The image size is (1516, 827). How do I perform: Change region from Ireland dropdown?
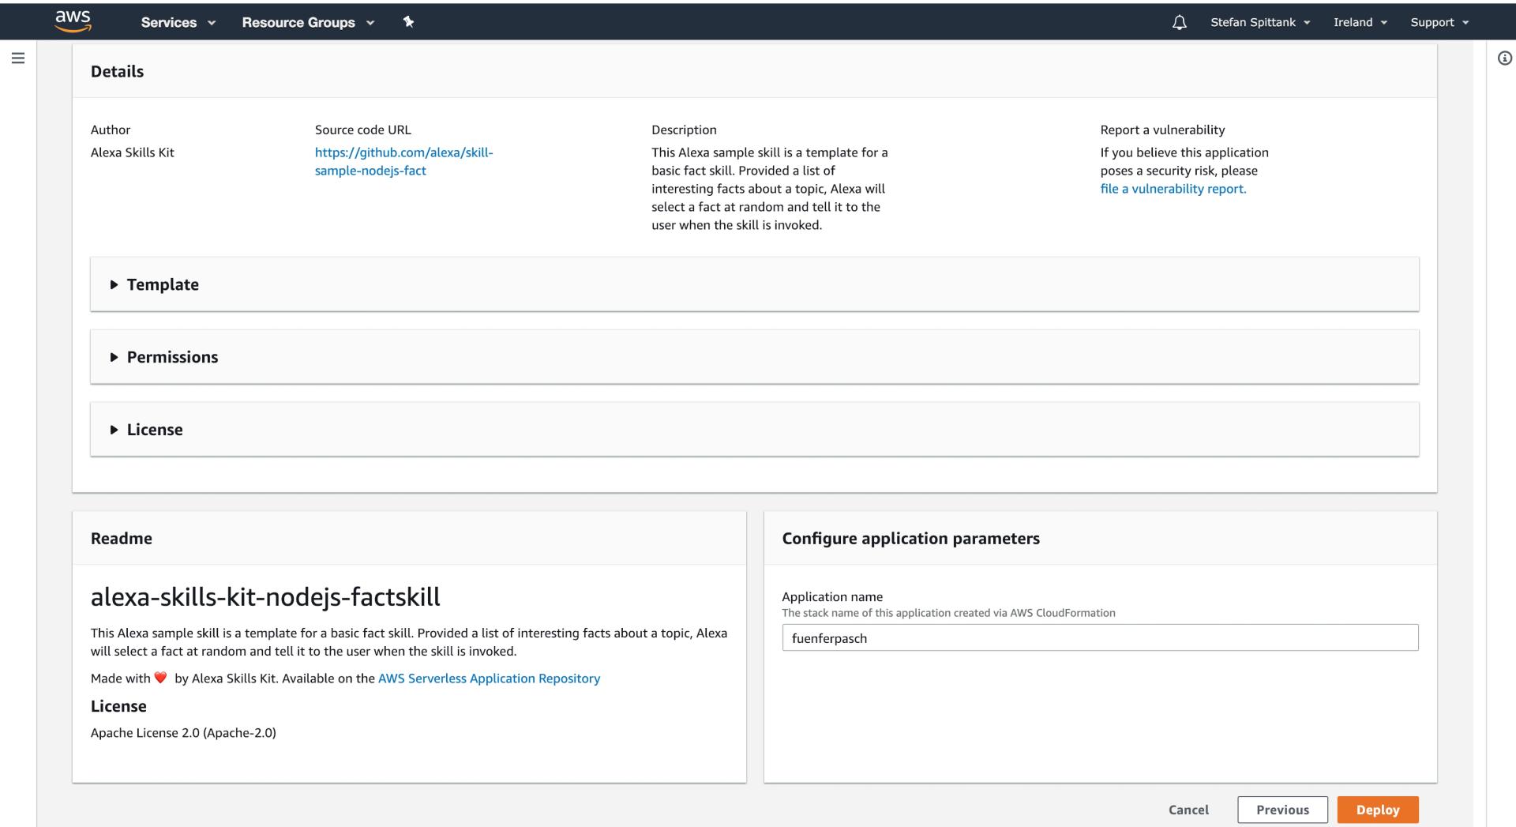pos(1360,23)
